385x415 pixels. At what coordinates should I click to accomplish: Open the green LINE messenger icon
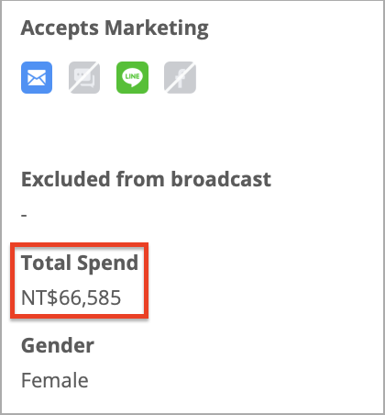pos(132,78)
